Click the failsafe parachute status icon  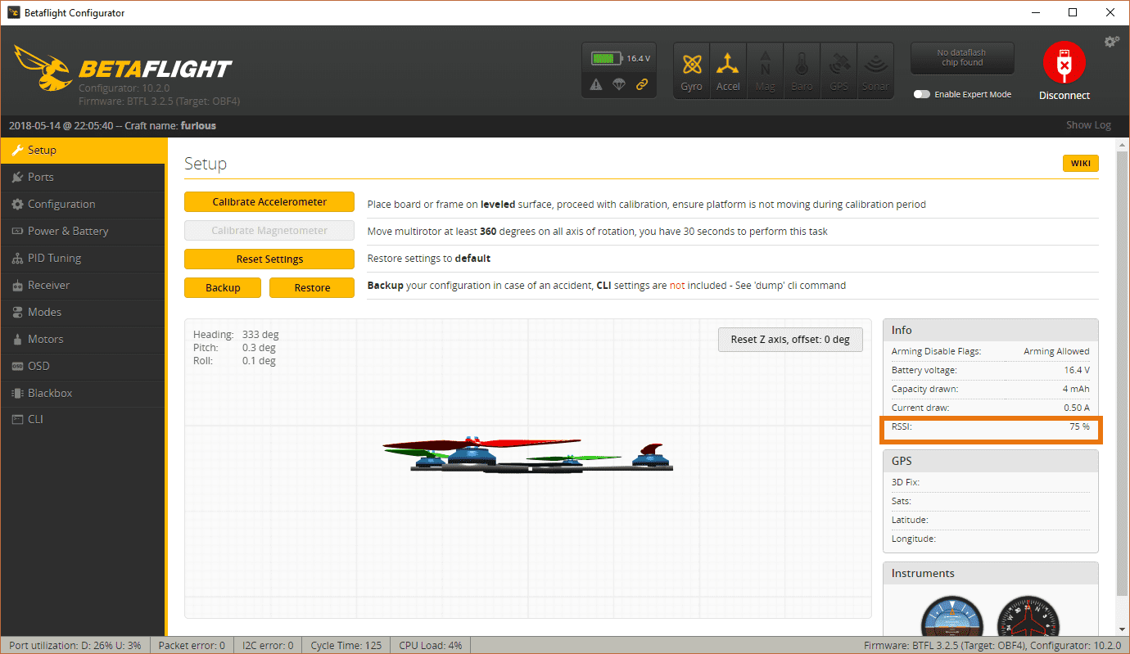pos(620,84)
